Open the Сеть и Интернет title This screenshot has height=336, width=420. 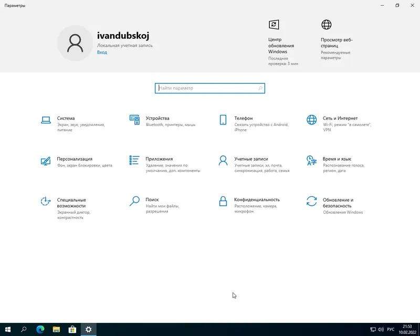coord(340,118)
